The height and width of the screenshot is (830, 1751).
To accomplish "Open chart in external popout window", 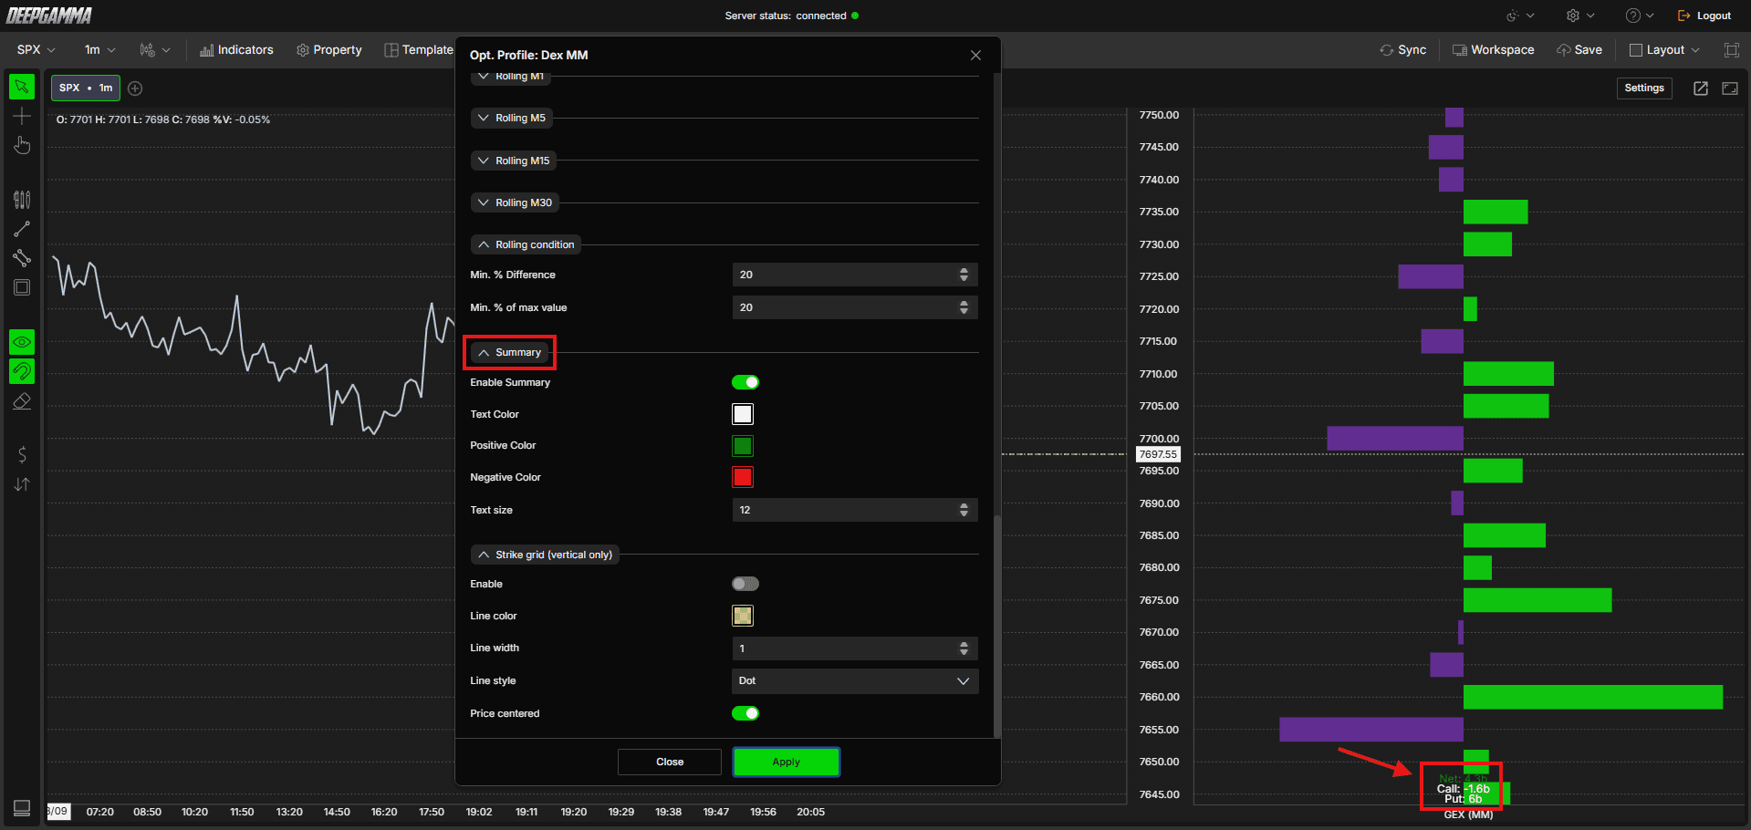I will click(x=1700, y=88).
